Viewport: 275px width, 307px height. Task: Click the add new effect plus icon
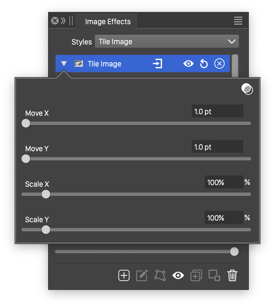124,275
